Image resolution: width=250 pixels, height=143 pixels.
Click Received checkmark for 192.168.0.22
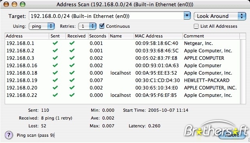72,95
